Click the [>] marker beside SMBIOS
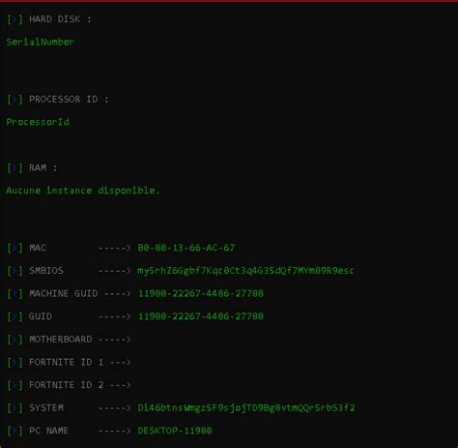 pos(14,271)
